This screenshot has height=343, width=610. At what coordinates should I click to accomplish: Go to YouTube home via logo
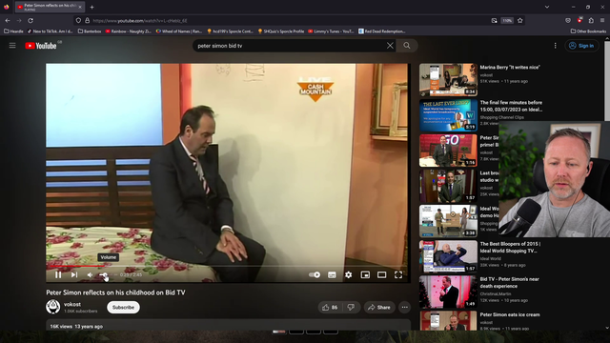[x=41, y=46]
